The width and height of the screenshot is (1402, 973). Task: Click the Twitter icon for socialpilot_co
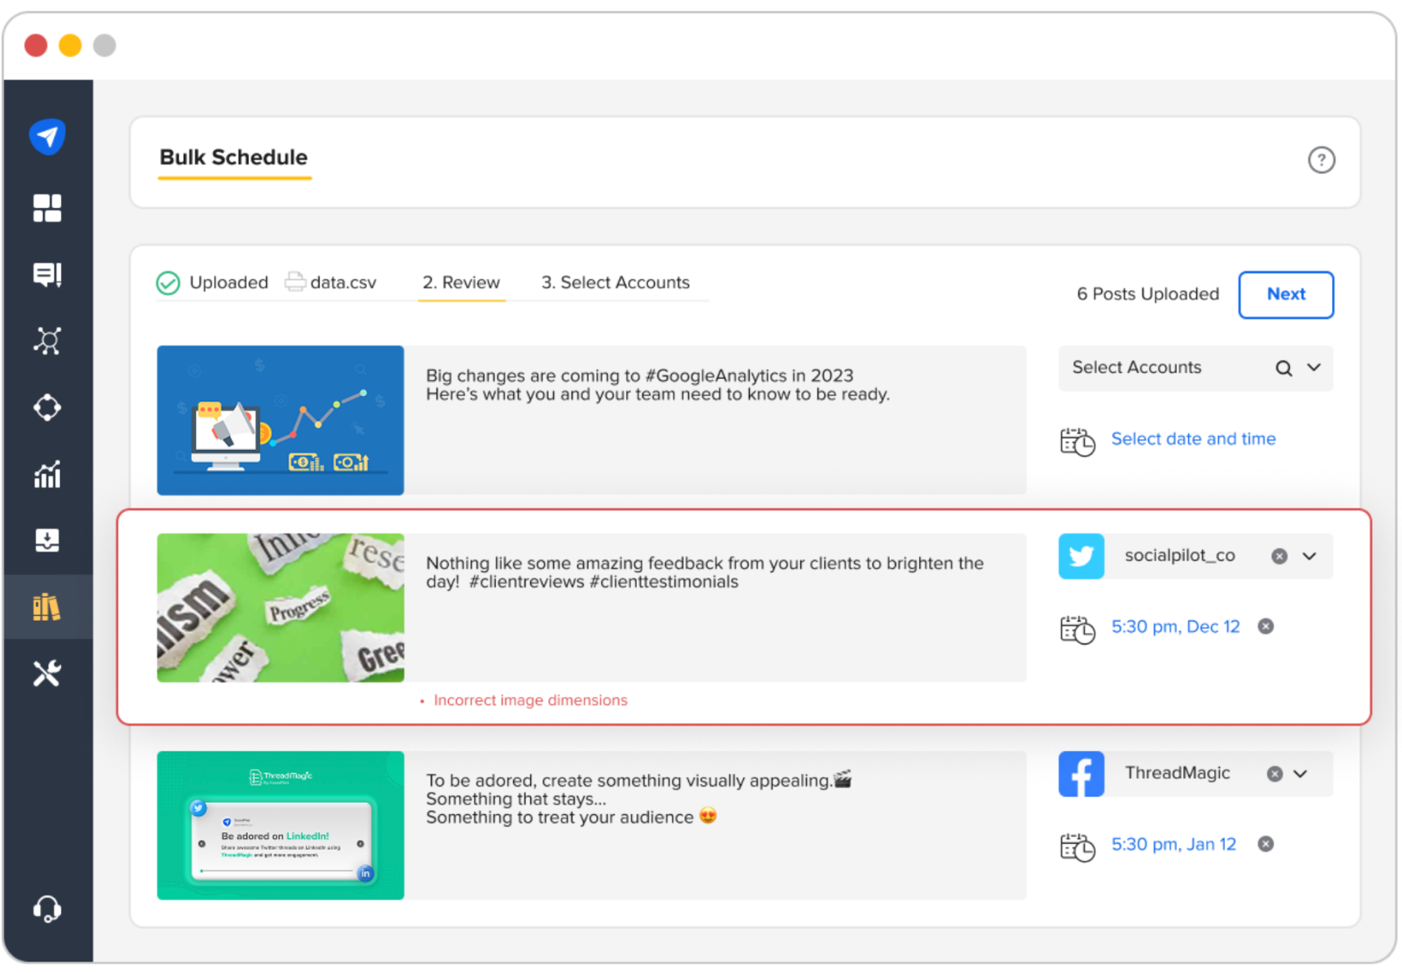click(1081, 556)
